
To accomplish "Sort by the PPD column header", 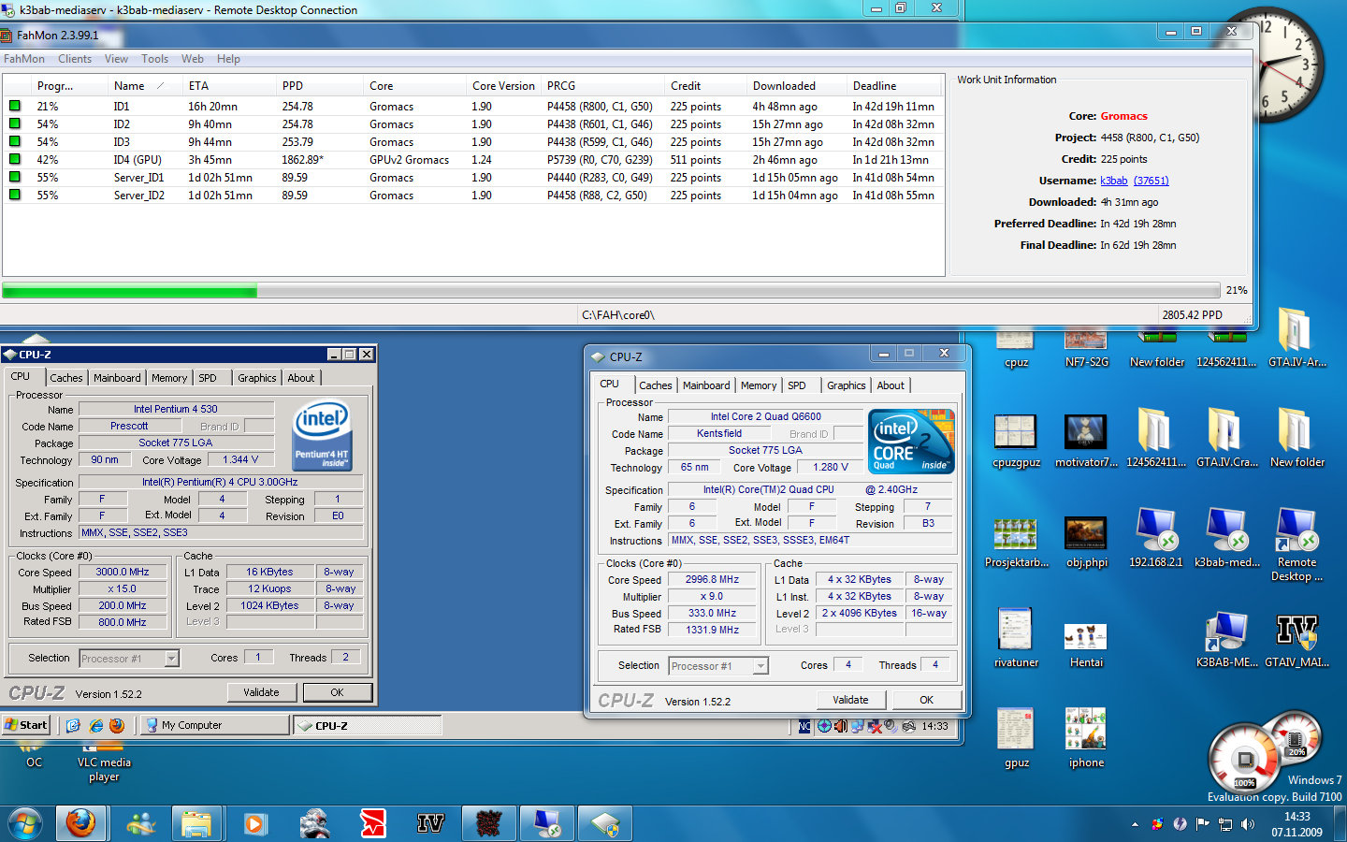I will point(320,86).
